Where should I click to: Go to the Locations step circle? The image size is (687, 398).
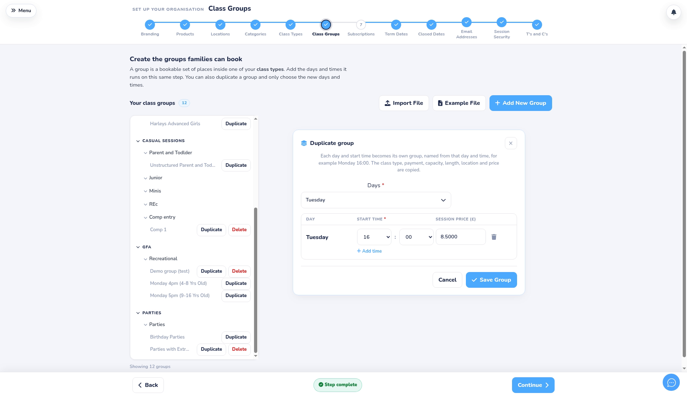point(220,25)
